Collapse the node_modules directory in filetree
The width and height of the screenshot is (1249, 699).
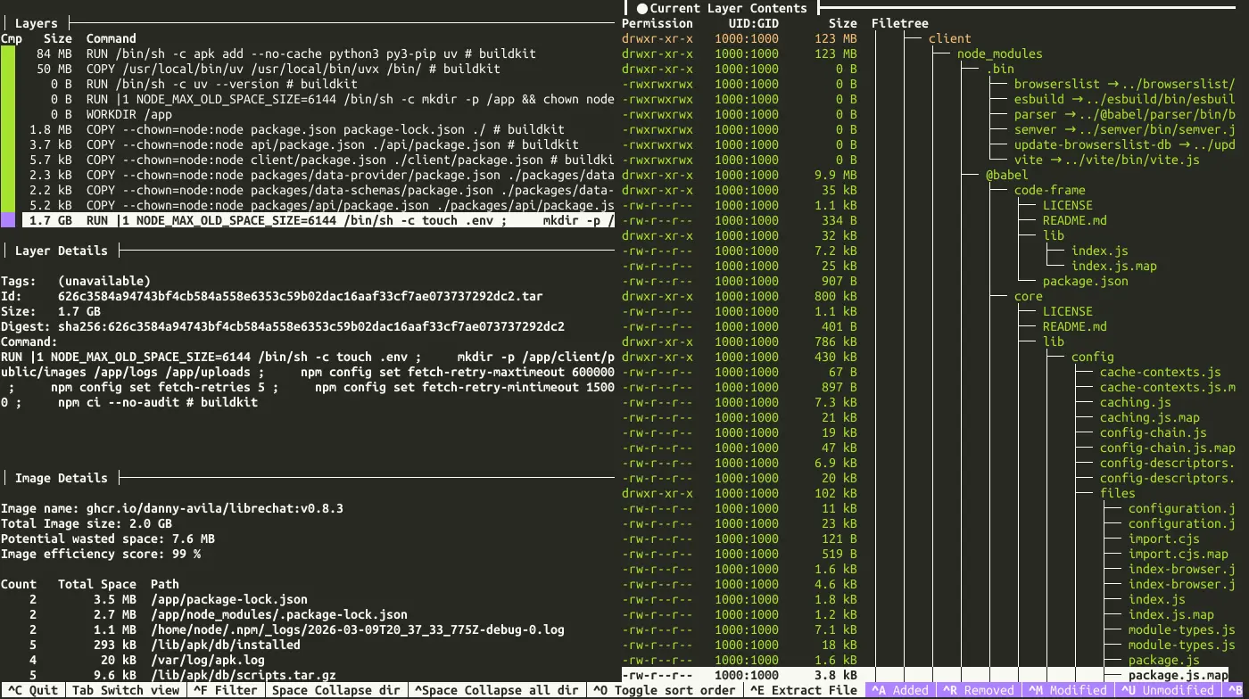(x=999, y=53)
